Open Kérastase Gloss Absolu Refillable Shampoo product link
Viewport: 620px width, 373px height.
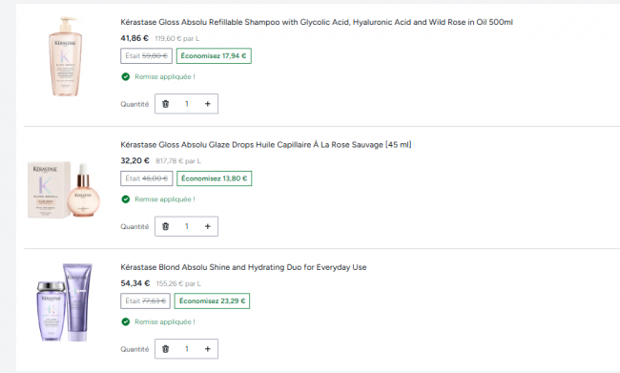(x=317, y=22)
